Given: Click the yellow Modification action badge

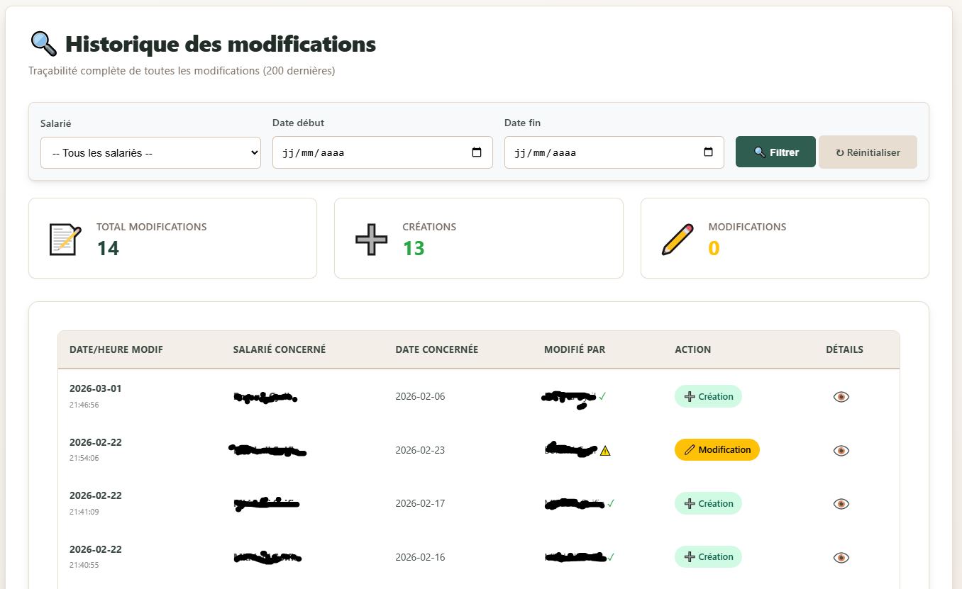Looking at the screenshot, I should tap(717, 450).
